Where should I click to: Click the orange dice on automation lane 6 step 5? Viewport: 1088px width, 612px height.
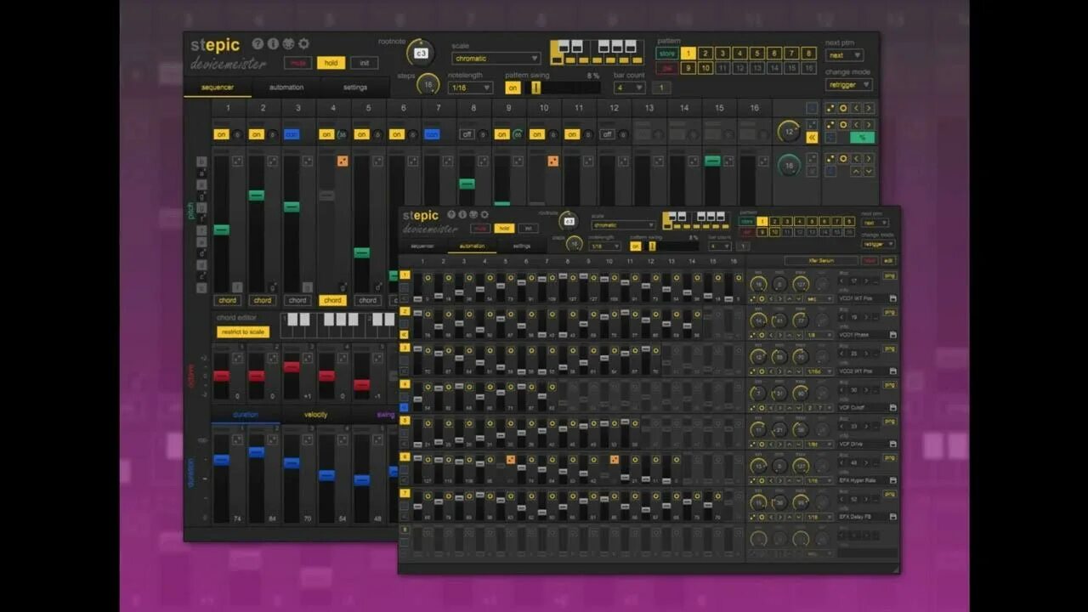click(x=511, y=460)
